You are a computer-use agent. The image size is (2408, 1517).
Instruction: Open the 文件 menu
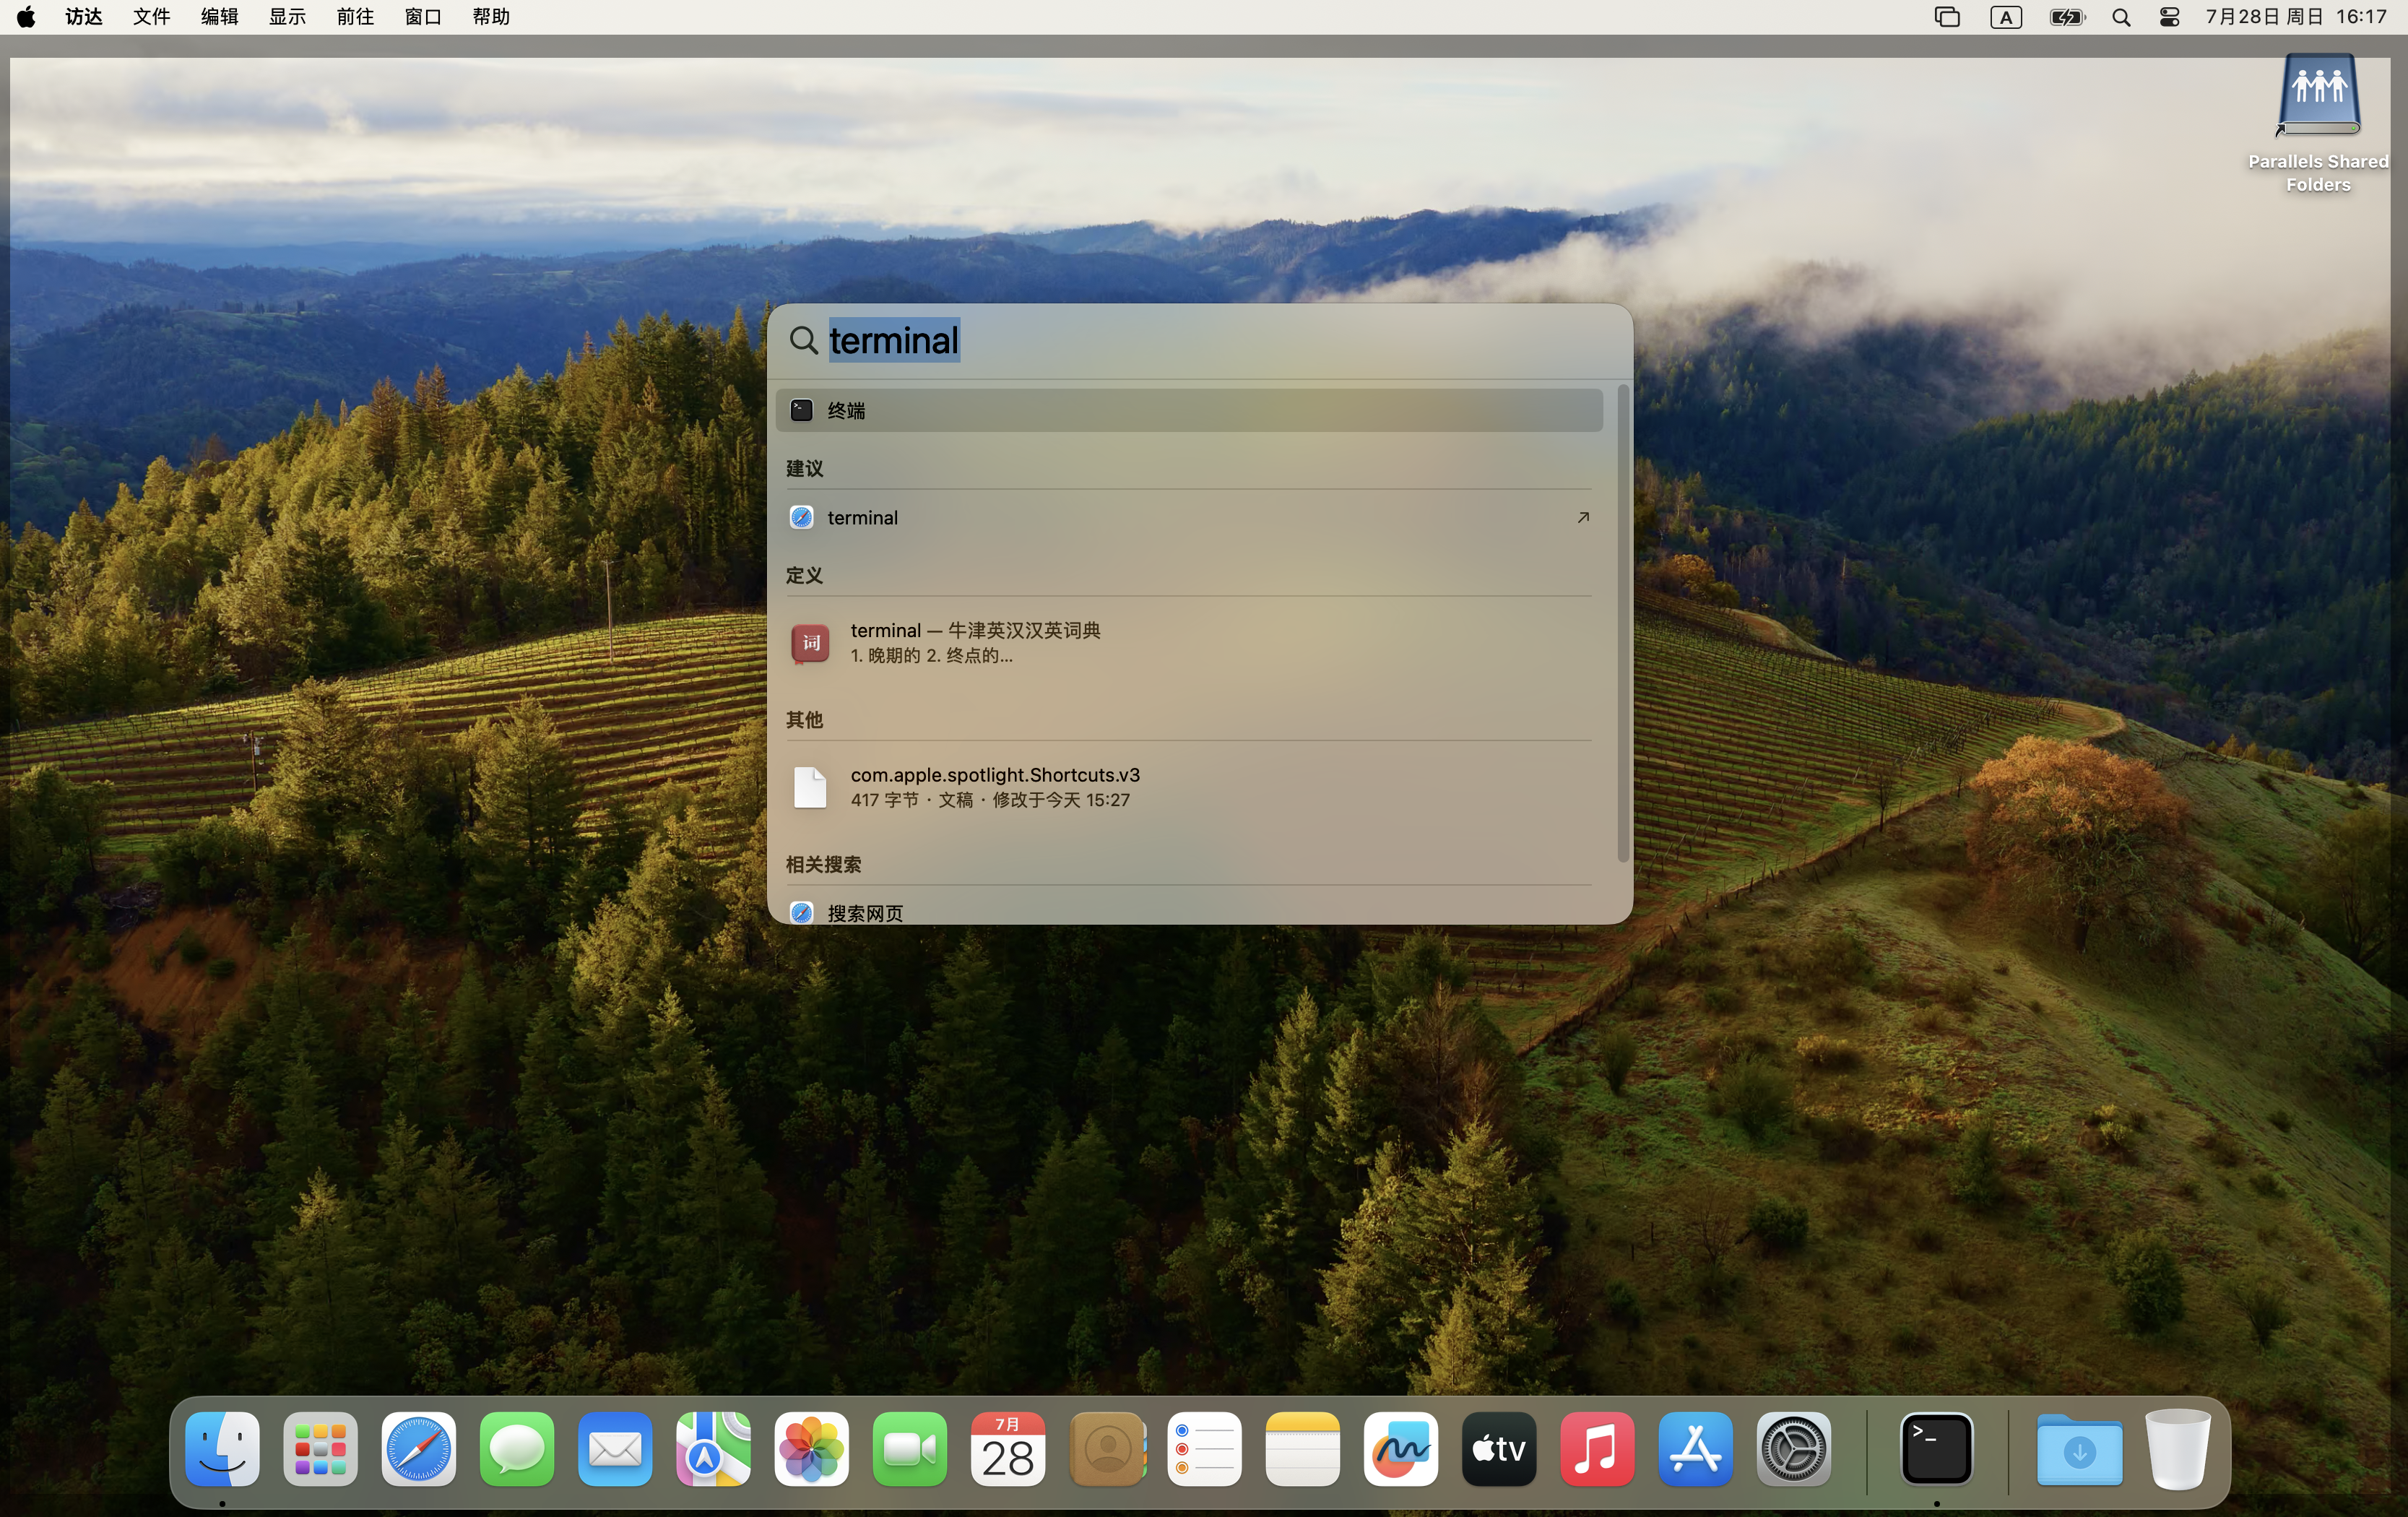151,17
